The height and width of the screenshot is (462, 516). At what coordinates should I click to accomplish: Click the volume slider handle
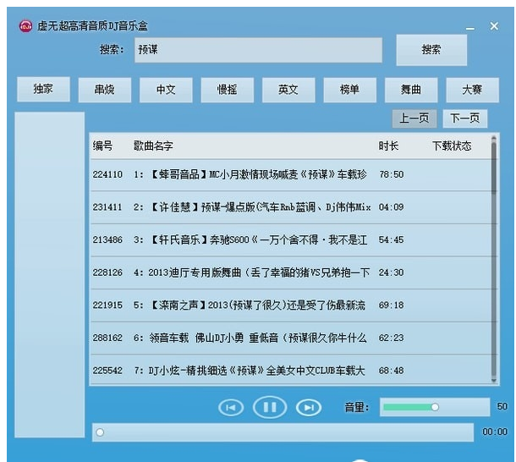pyautogui.click(x=435, y=407)
